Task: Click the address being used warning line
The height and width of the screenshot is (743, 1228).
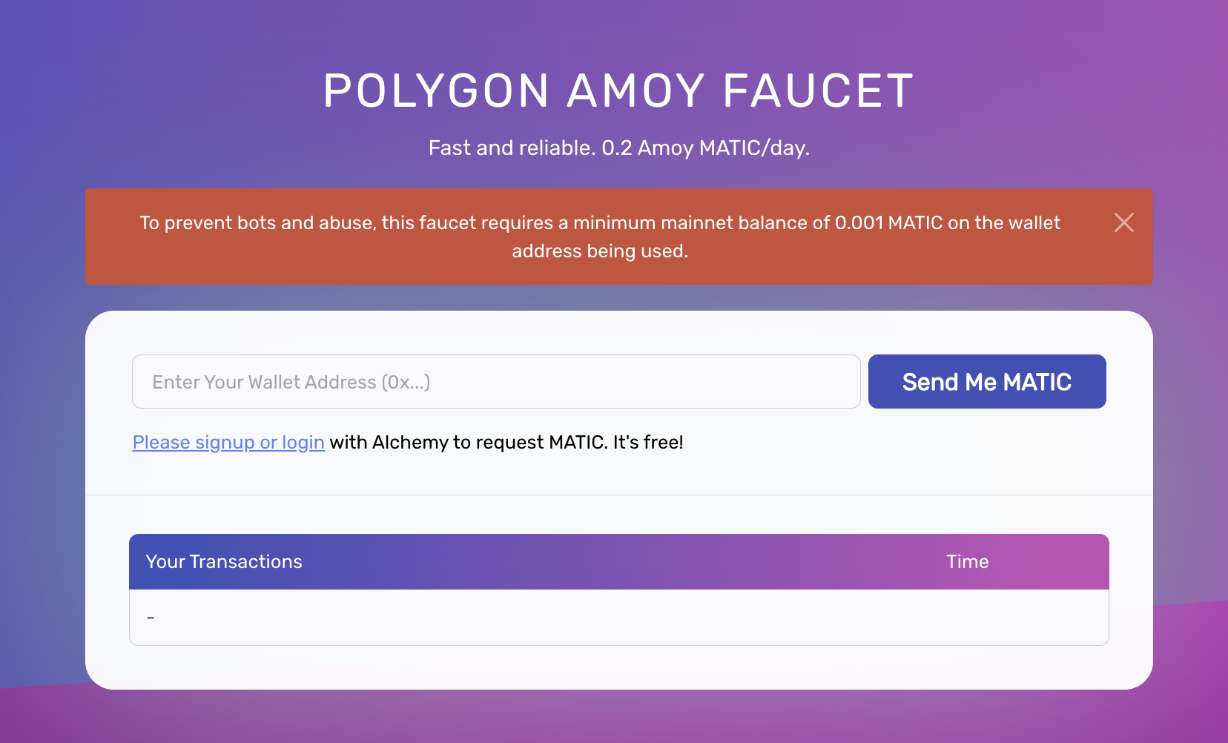Action: tap(600, 251)
